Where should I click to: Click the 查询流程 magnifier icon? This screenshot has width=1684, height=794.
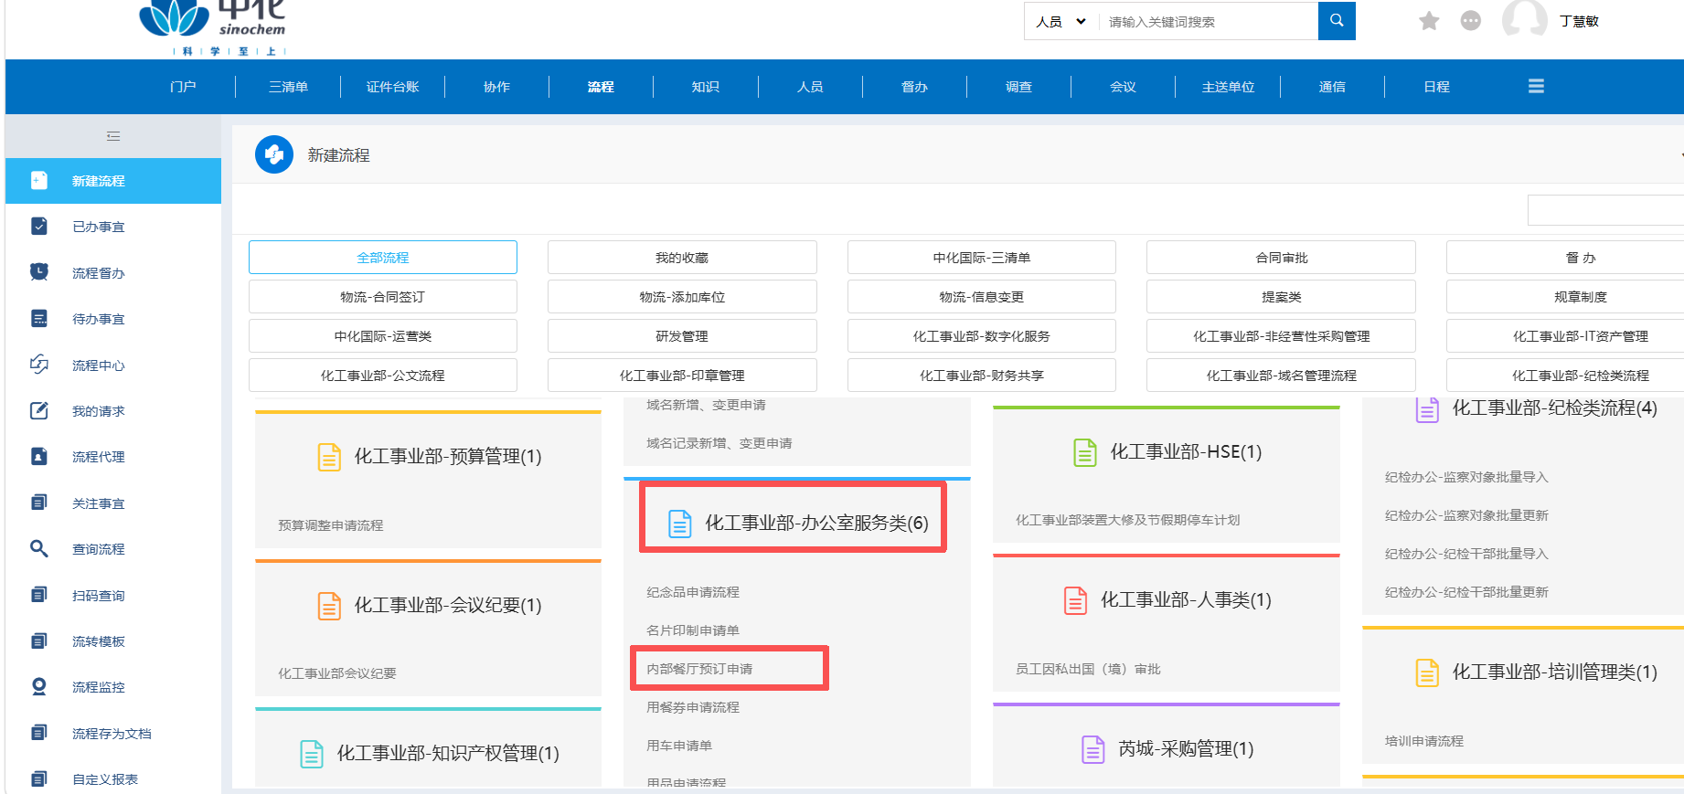[39, 548]
